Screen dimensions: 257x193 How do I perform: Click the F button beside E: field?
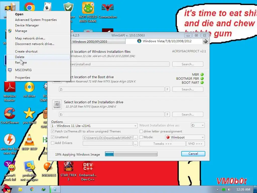click(x=167, y=114)
